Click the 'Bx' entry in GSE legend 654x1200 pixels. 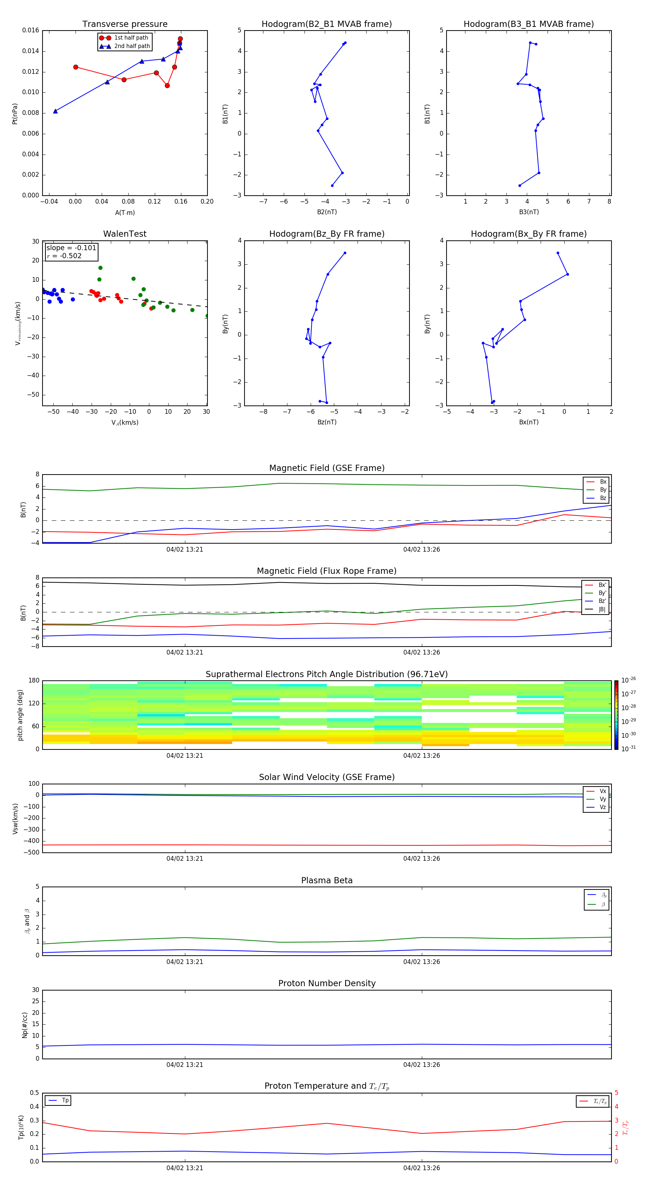(597, 482)
